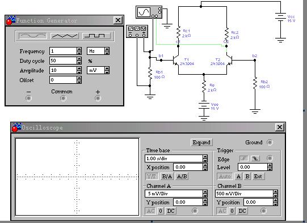The height and width of the screenshot is (223, 307).
Task: Click the Expand button on Oscilloscope
Action: point(201,143)
